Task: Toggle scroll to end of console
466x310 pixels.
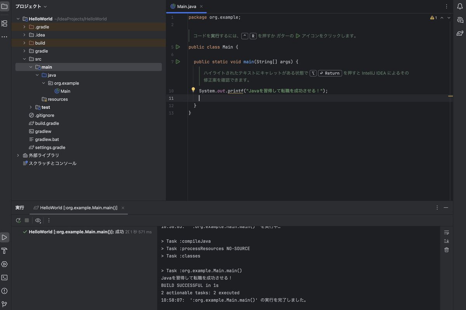Action: pos(447,241)
